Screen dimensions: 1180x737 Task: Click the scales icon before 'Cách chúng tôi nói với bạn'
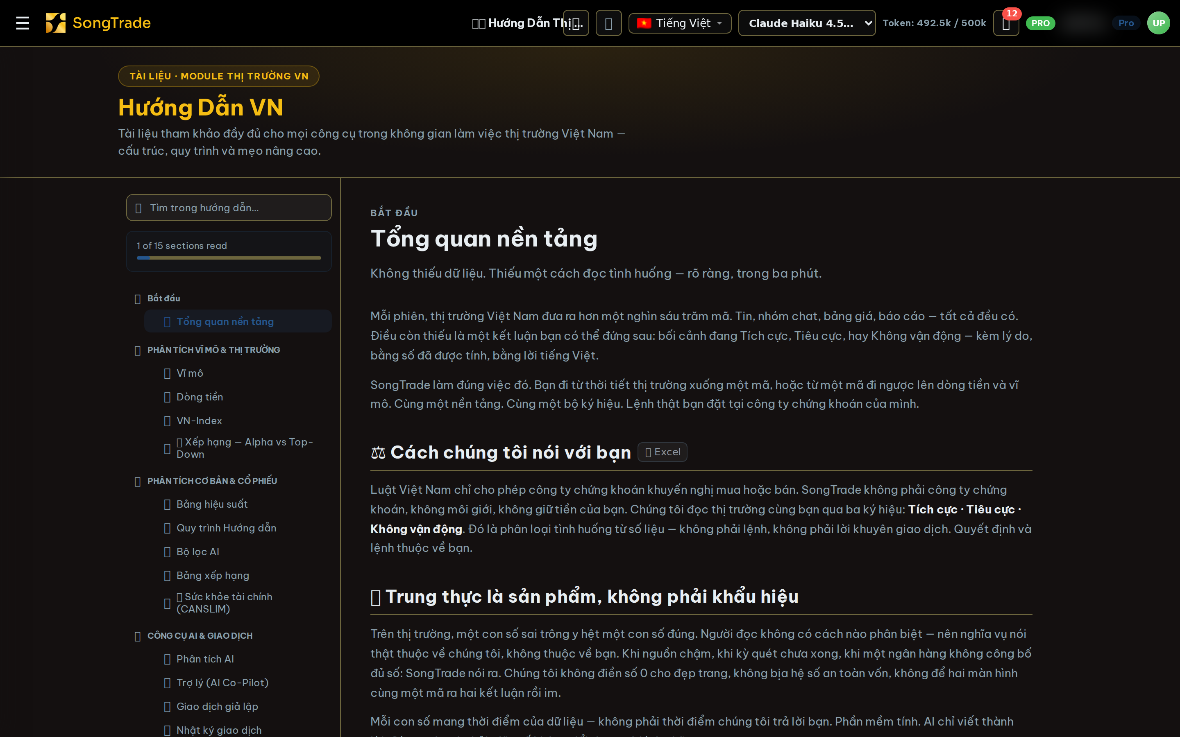[379, 453]
